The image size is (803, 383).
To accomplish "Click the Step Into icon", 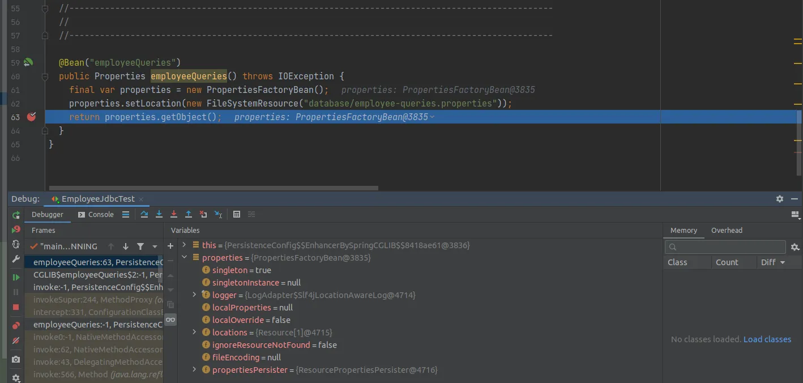I will 159,215.
